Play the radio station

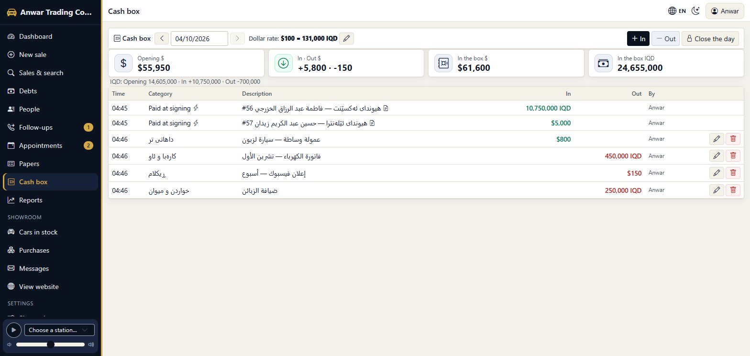[x=14, y=330]
